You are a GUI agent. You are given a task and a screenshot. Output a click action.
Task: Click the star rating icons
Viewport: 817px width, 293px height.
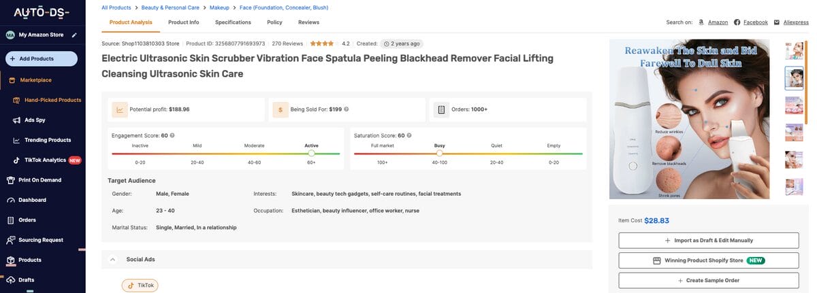(323, 44)
